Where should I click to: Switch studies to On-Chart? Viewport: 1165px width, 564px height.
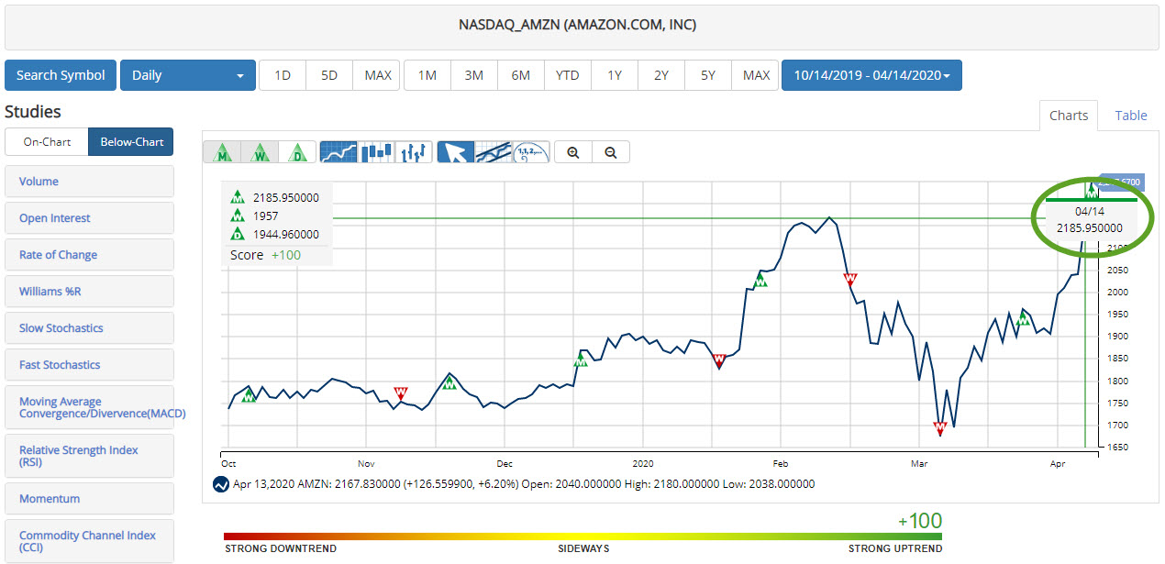[47, 142]
